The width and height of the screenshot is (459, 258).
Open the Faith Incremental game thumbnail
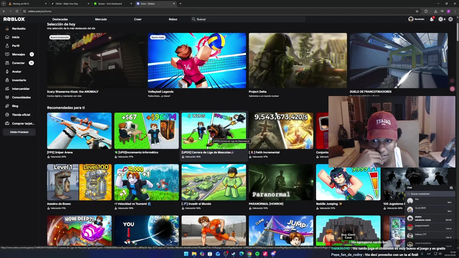click(281, 131)
